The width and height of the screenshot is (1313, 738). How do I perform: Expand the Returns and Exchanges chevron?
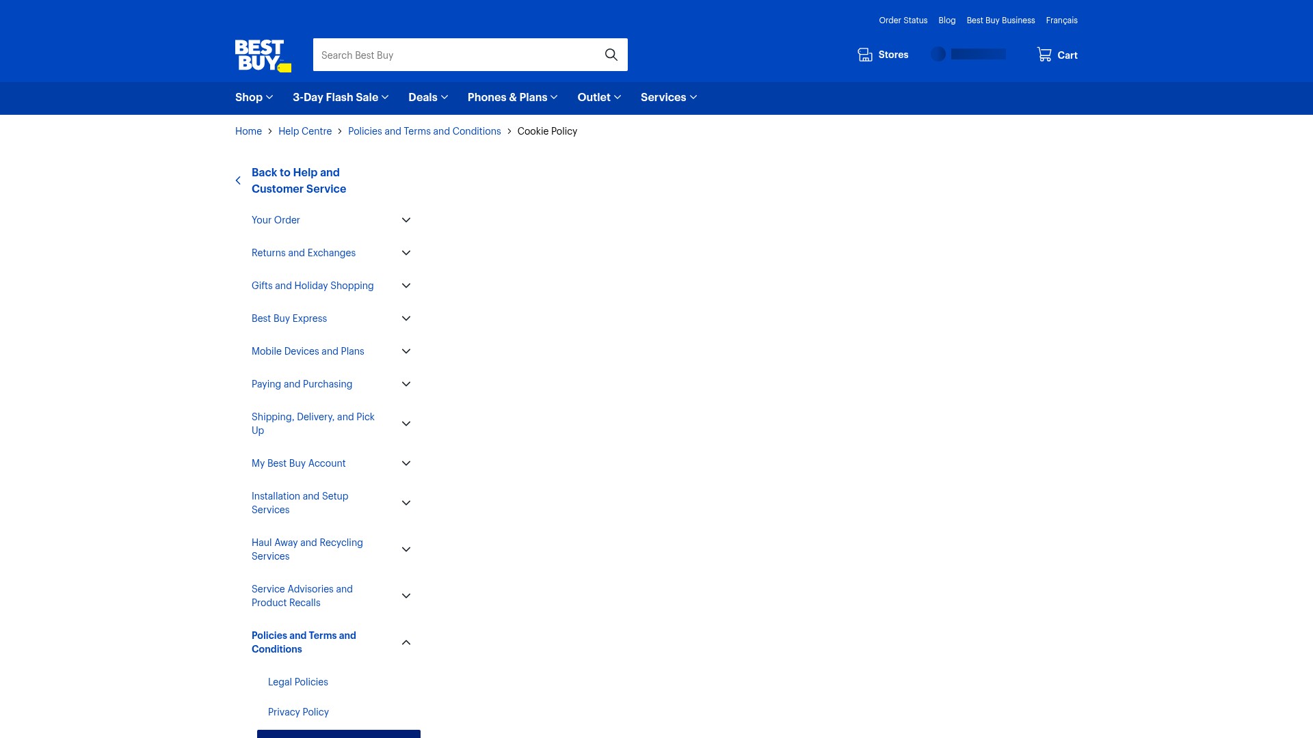[406, 253]
